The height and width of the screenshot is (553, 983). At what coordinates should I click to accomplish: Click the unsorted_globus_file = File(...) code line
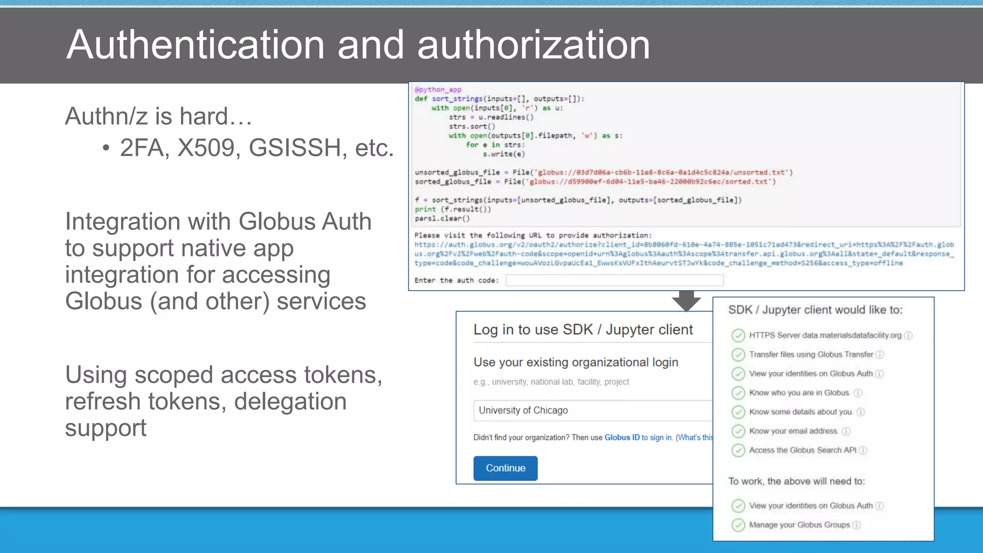604,172
